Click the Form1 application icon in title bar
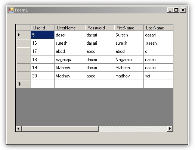Image resolution: width=195 pixels, height=150 pixels. tap(11, 10)
